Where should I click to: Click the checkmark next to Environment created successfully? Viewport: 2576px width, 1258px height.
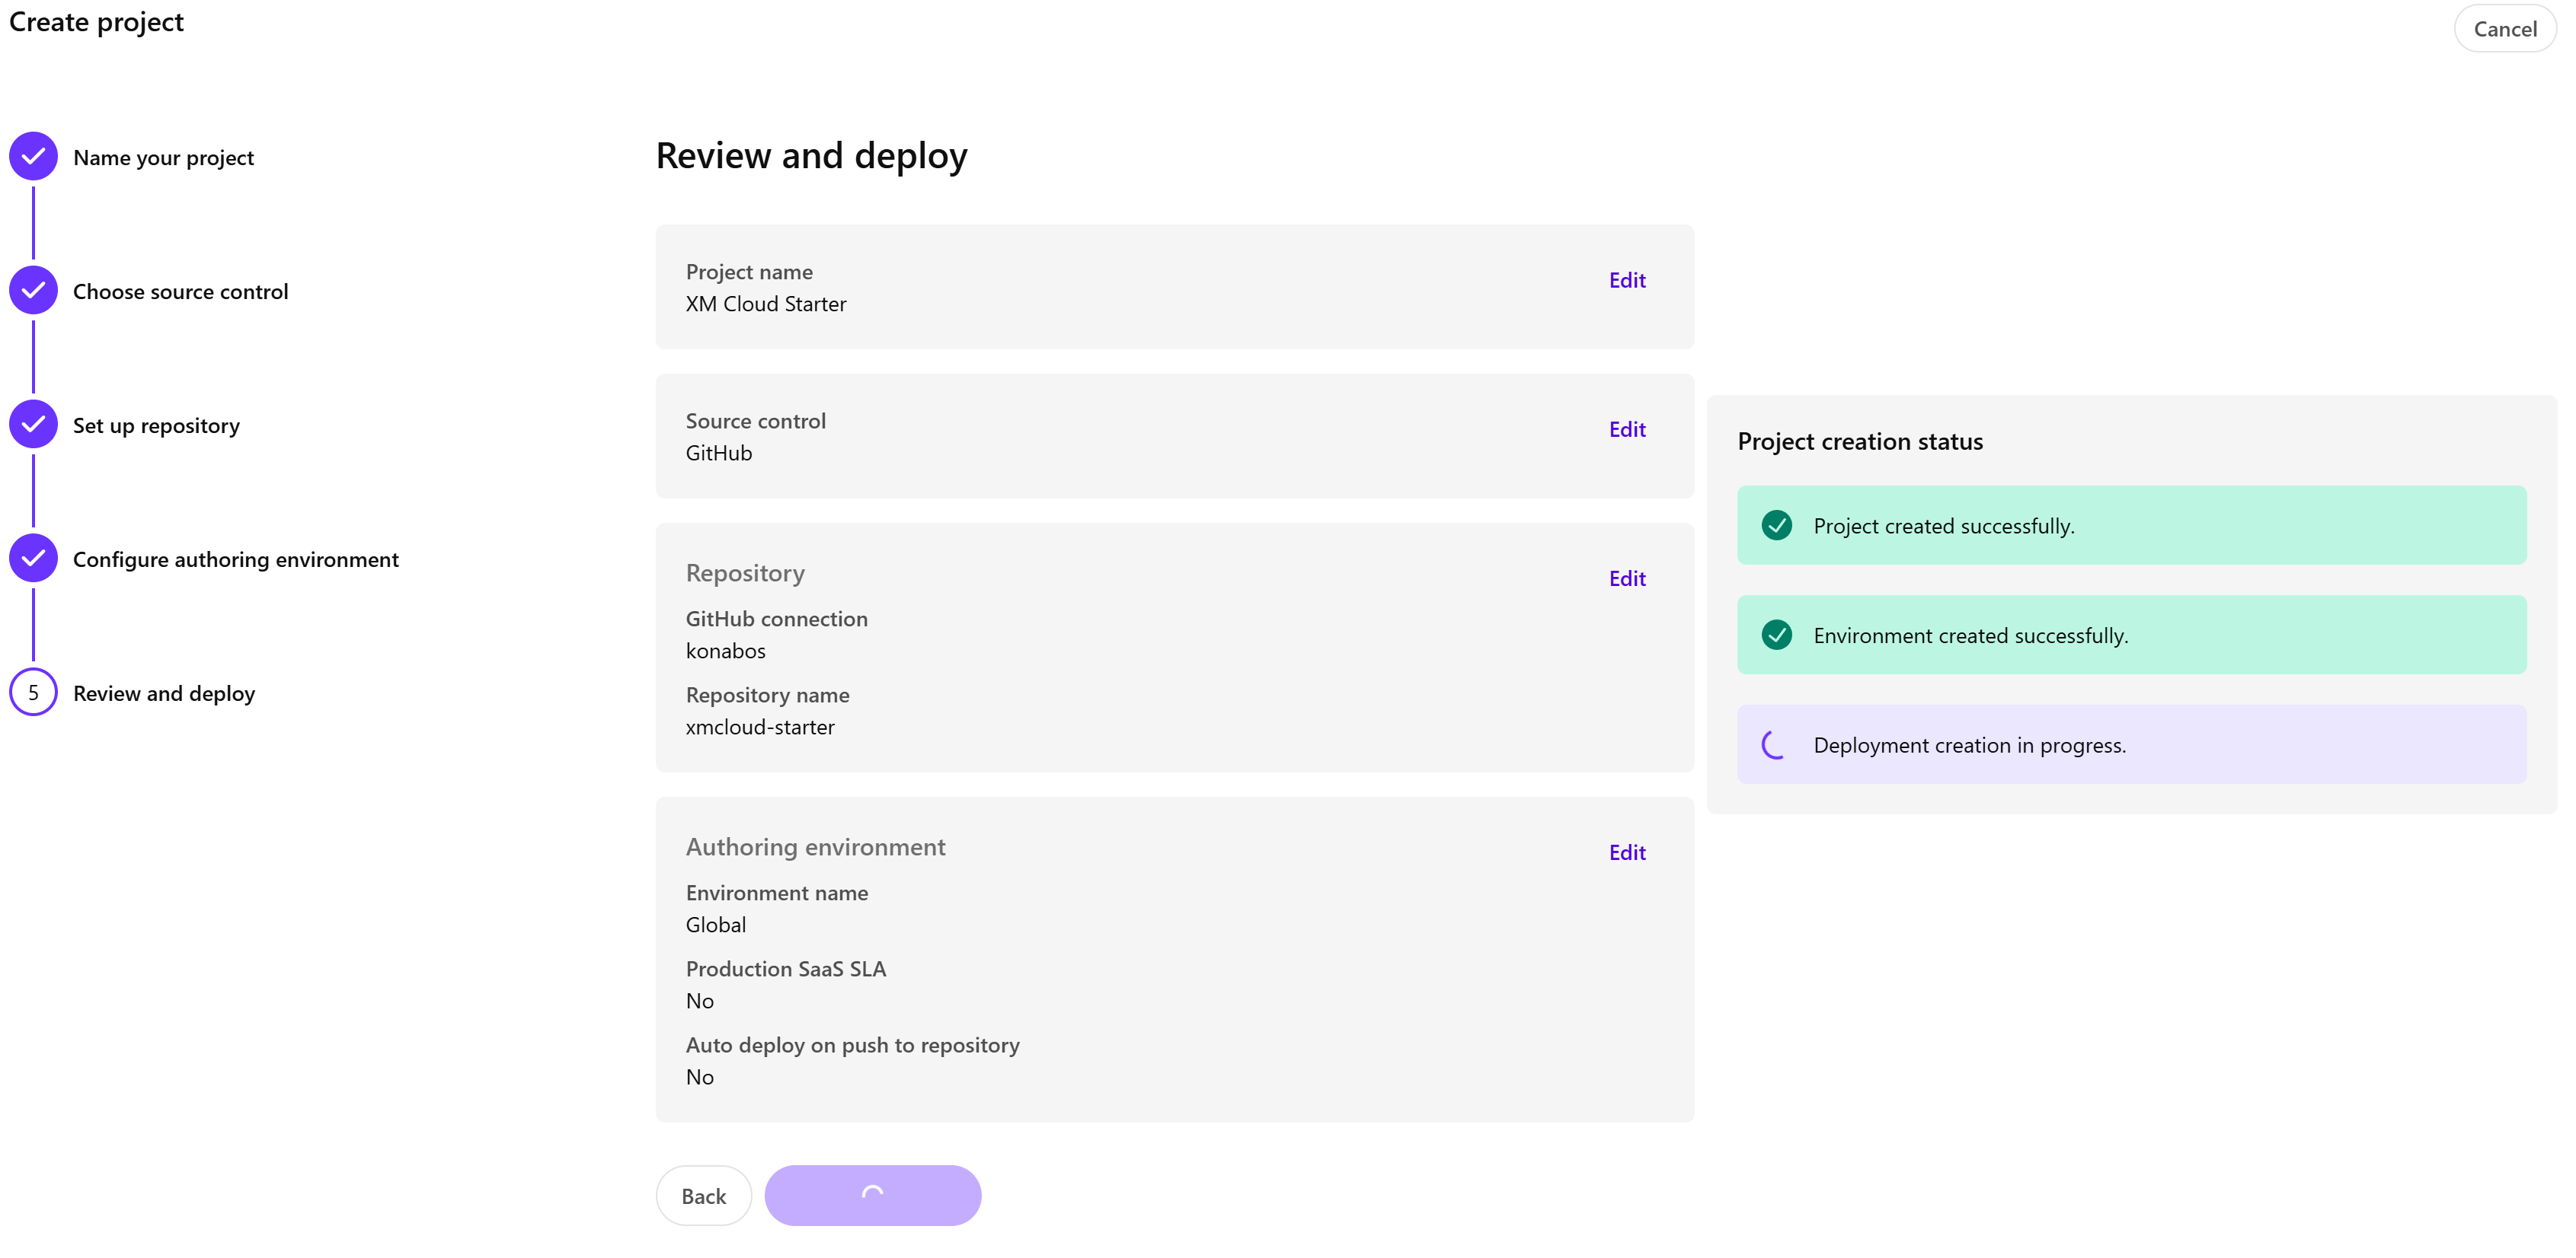[x=1777, y=635]
